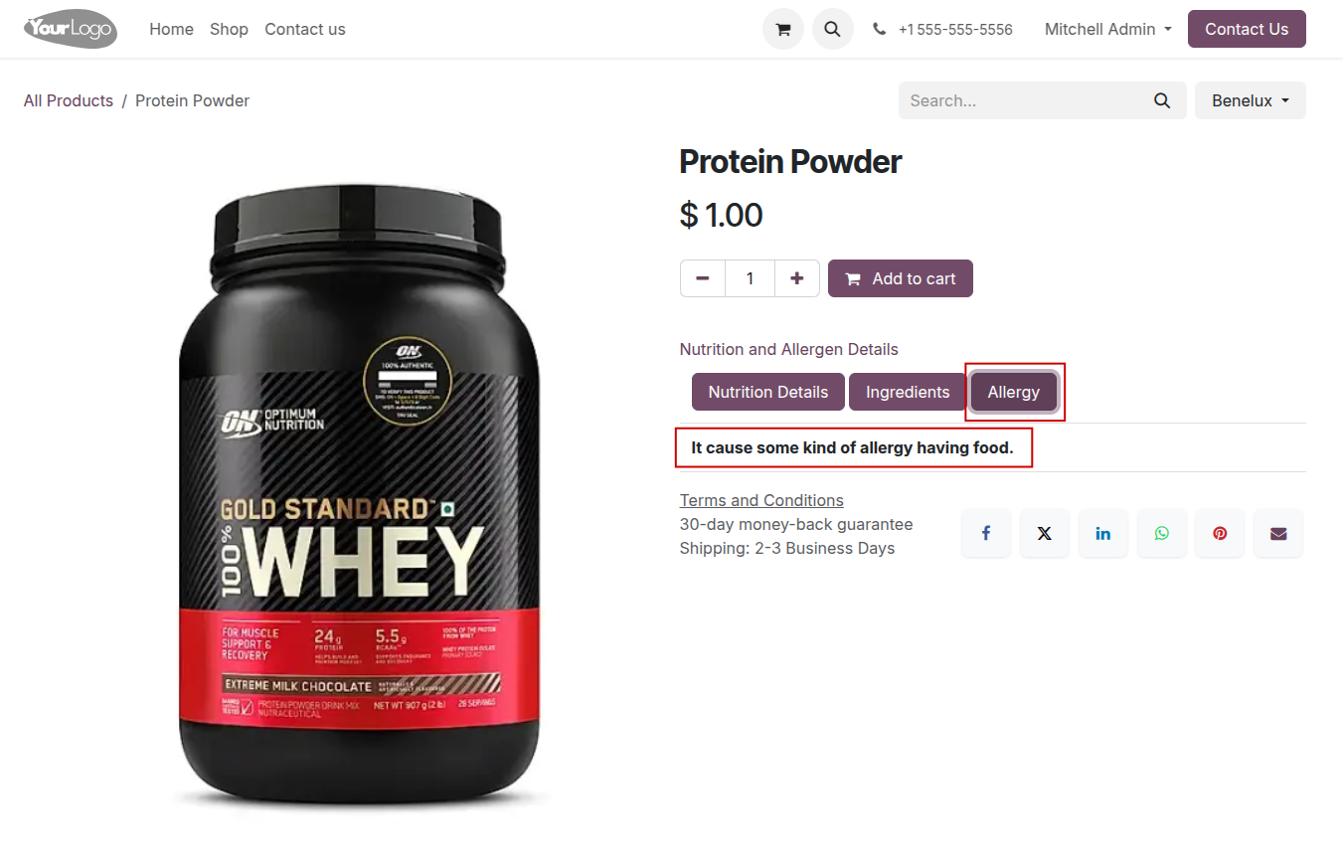Increase quantity with plus button
This screenshot has height=867, width=1343.
(x=796, y=278)
